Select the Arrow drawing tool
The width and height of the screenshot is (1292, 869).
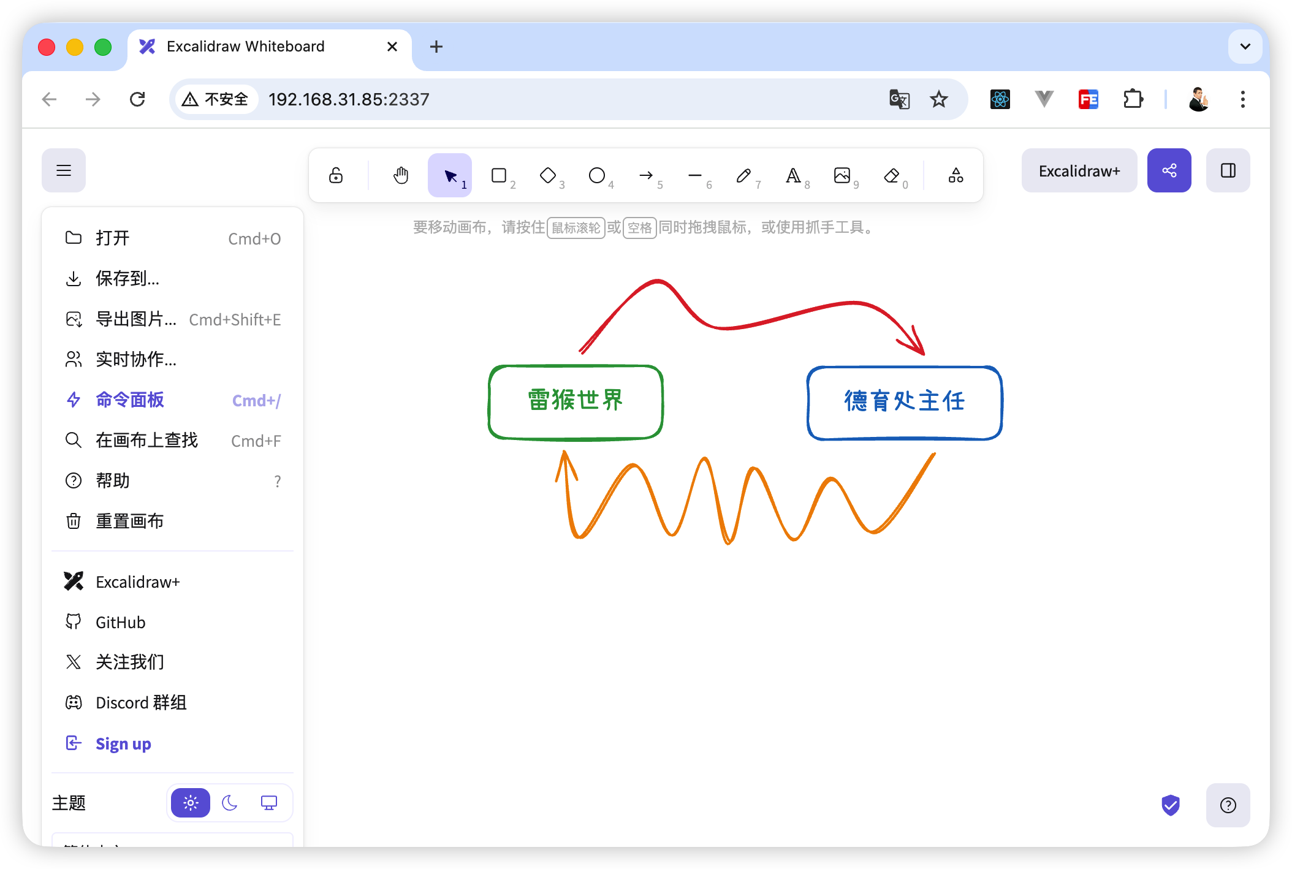646,175
